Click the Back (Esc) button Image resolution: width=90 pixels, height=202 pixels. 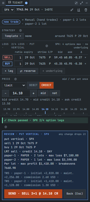click(x=75, y=194)
